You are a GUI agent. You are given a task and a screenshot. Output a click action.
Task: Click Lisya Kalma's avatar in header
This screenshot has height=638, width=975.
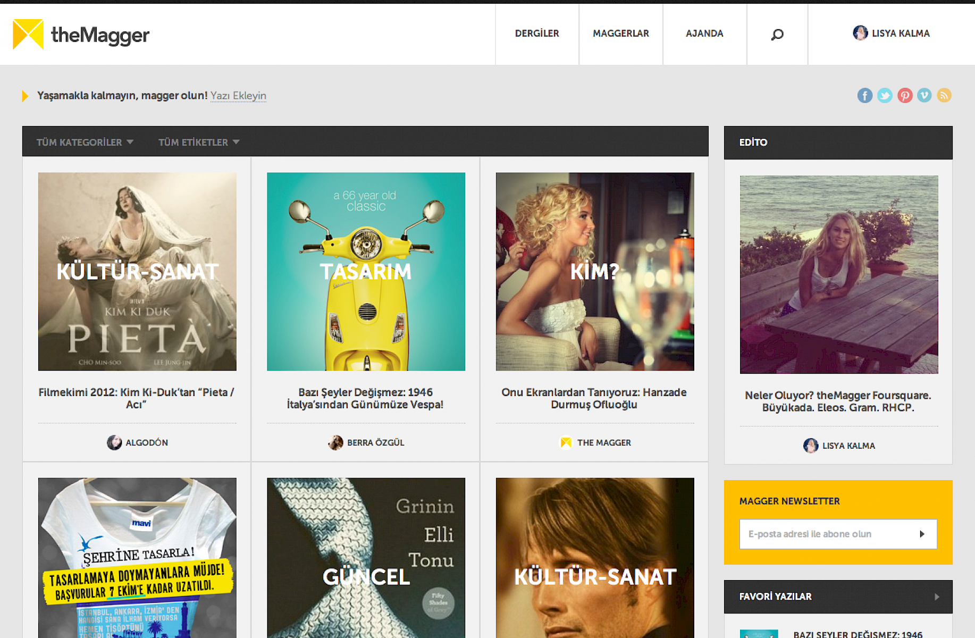coord(860,33)
